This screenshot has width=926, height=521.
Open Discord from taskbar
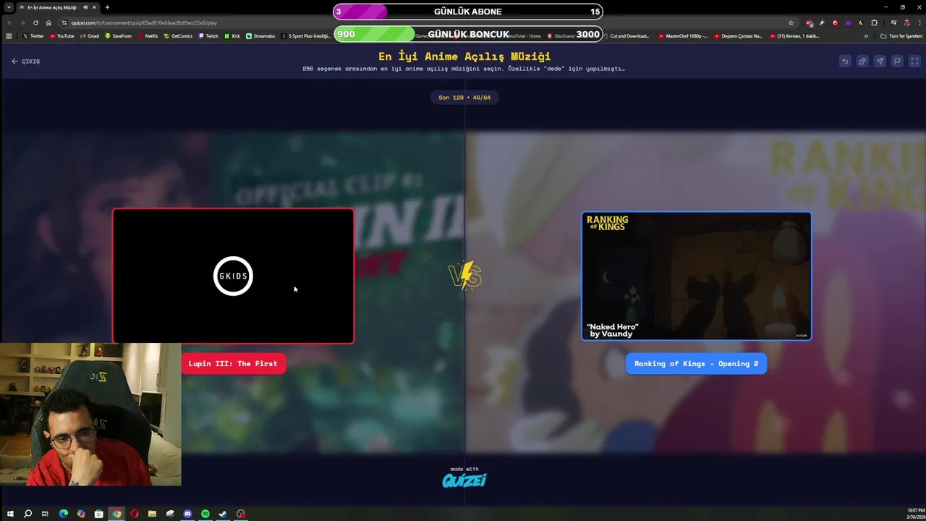[x=187, y=514]
